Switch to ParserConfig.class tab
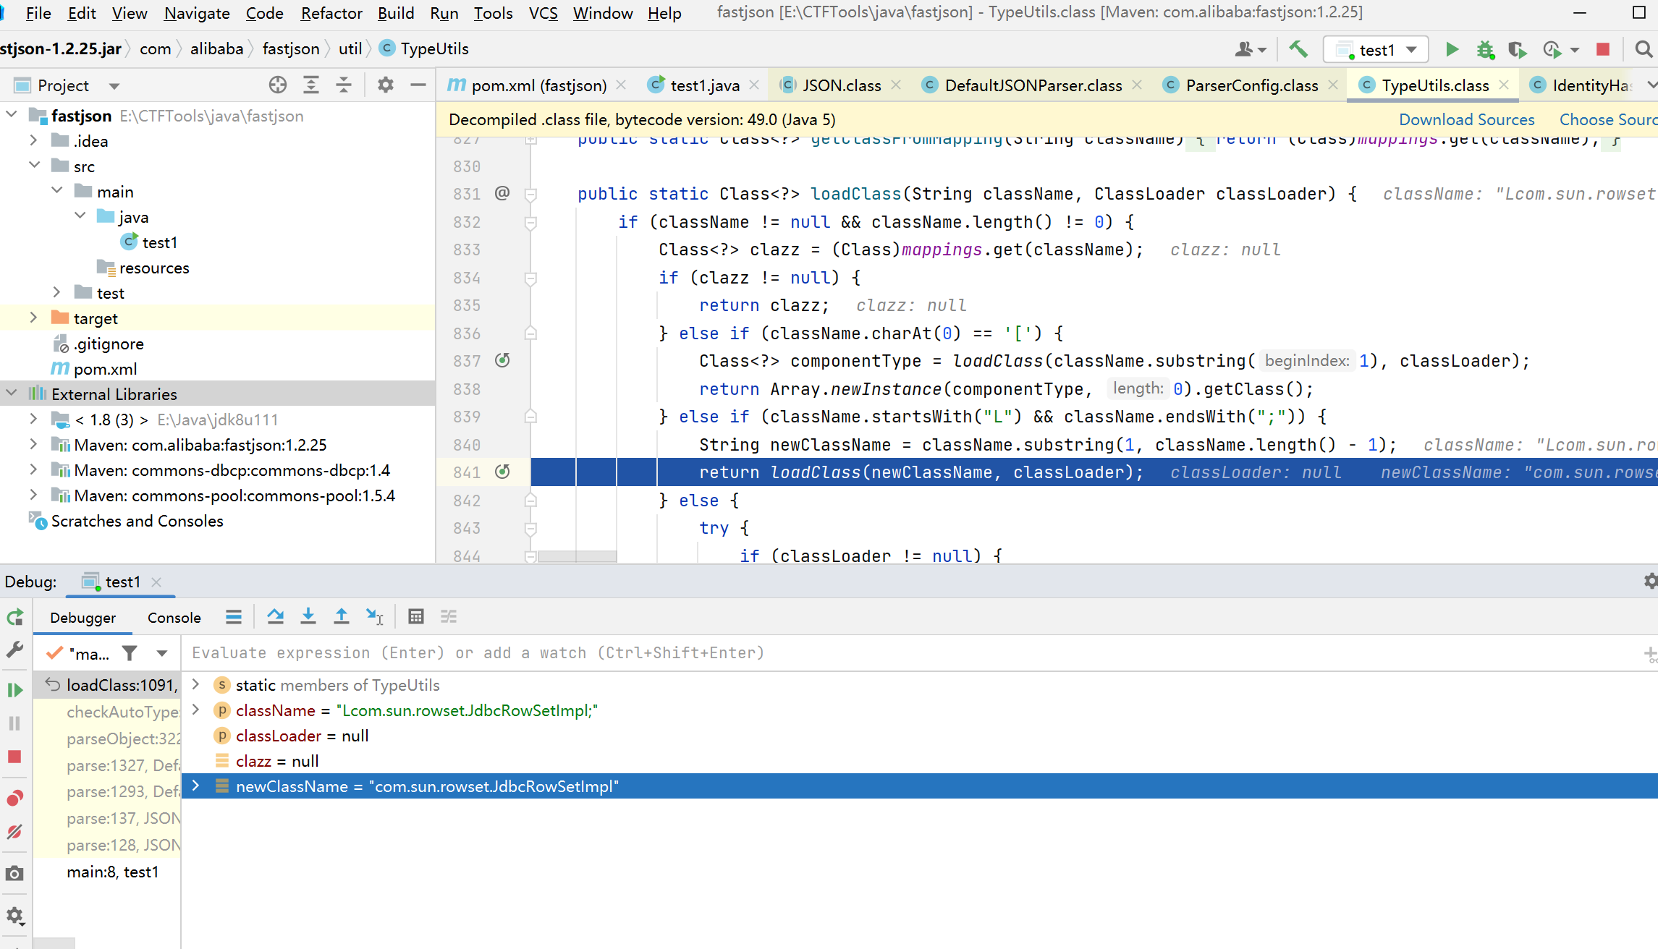 (1251, 85)
